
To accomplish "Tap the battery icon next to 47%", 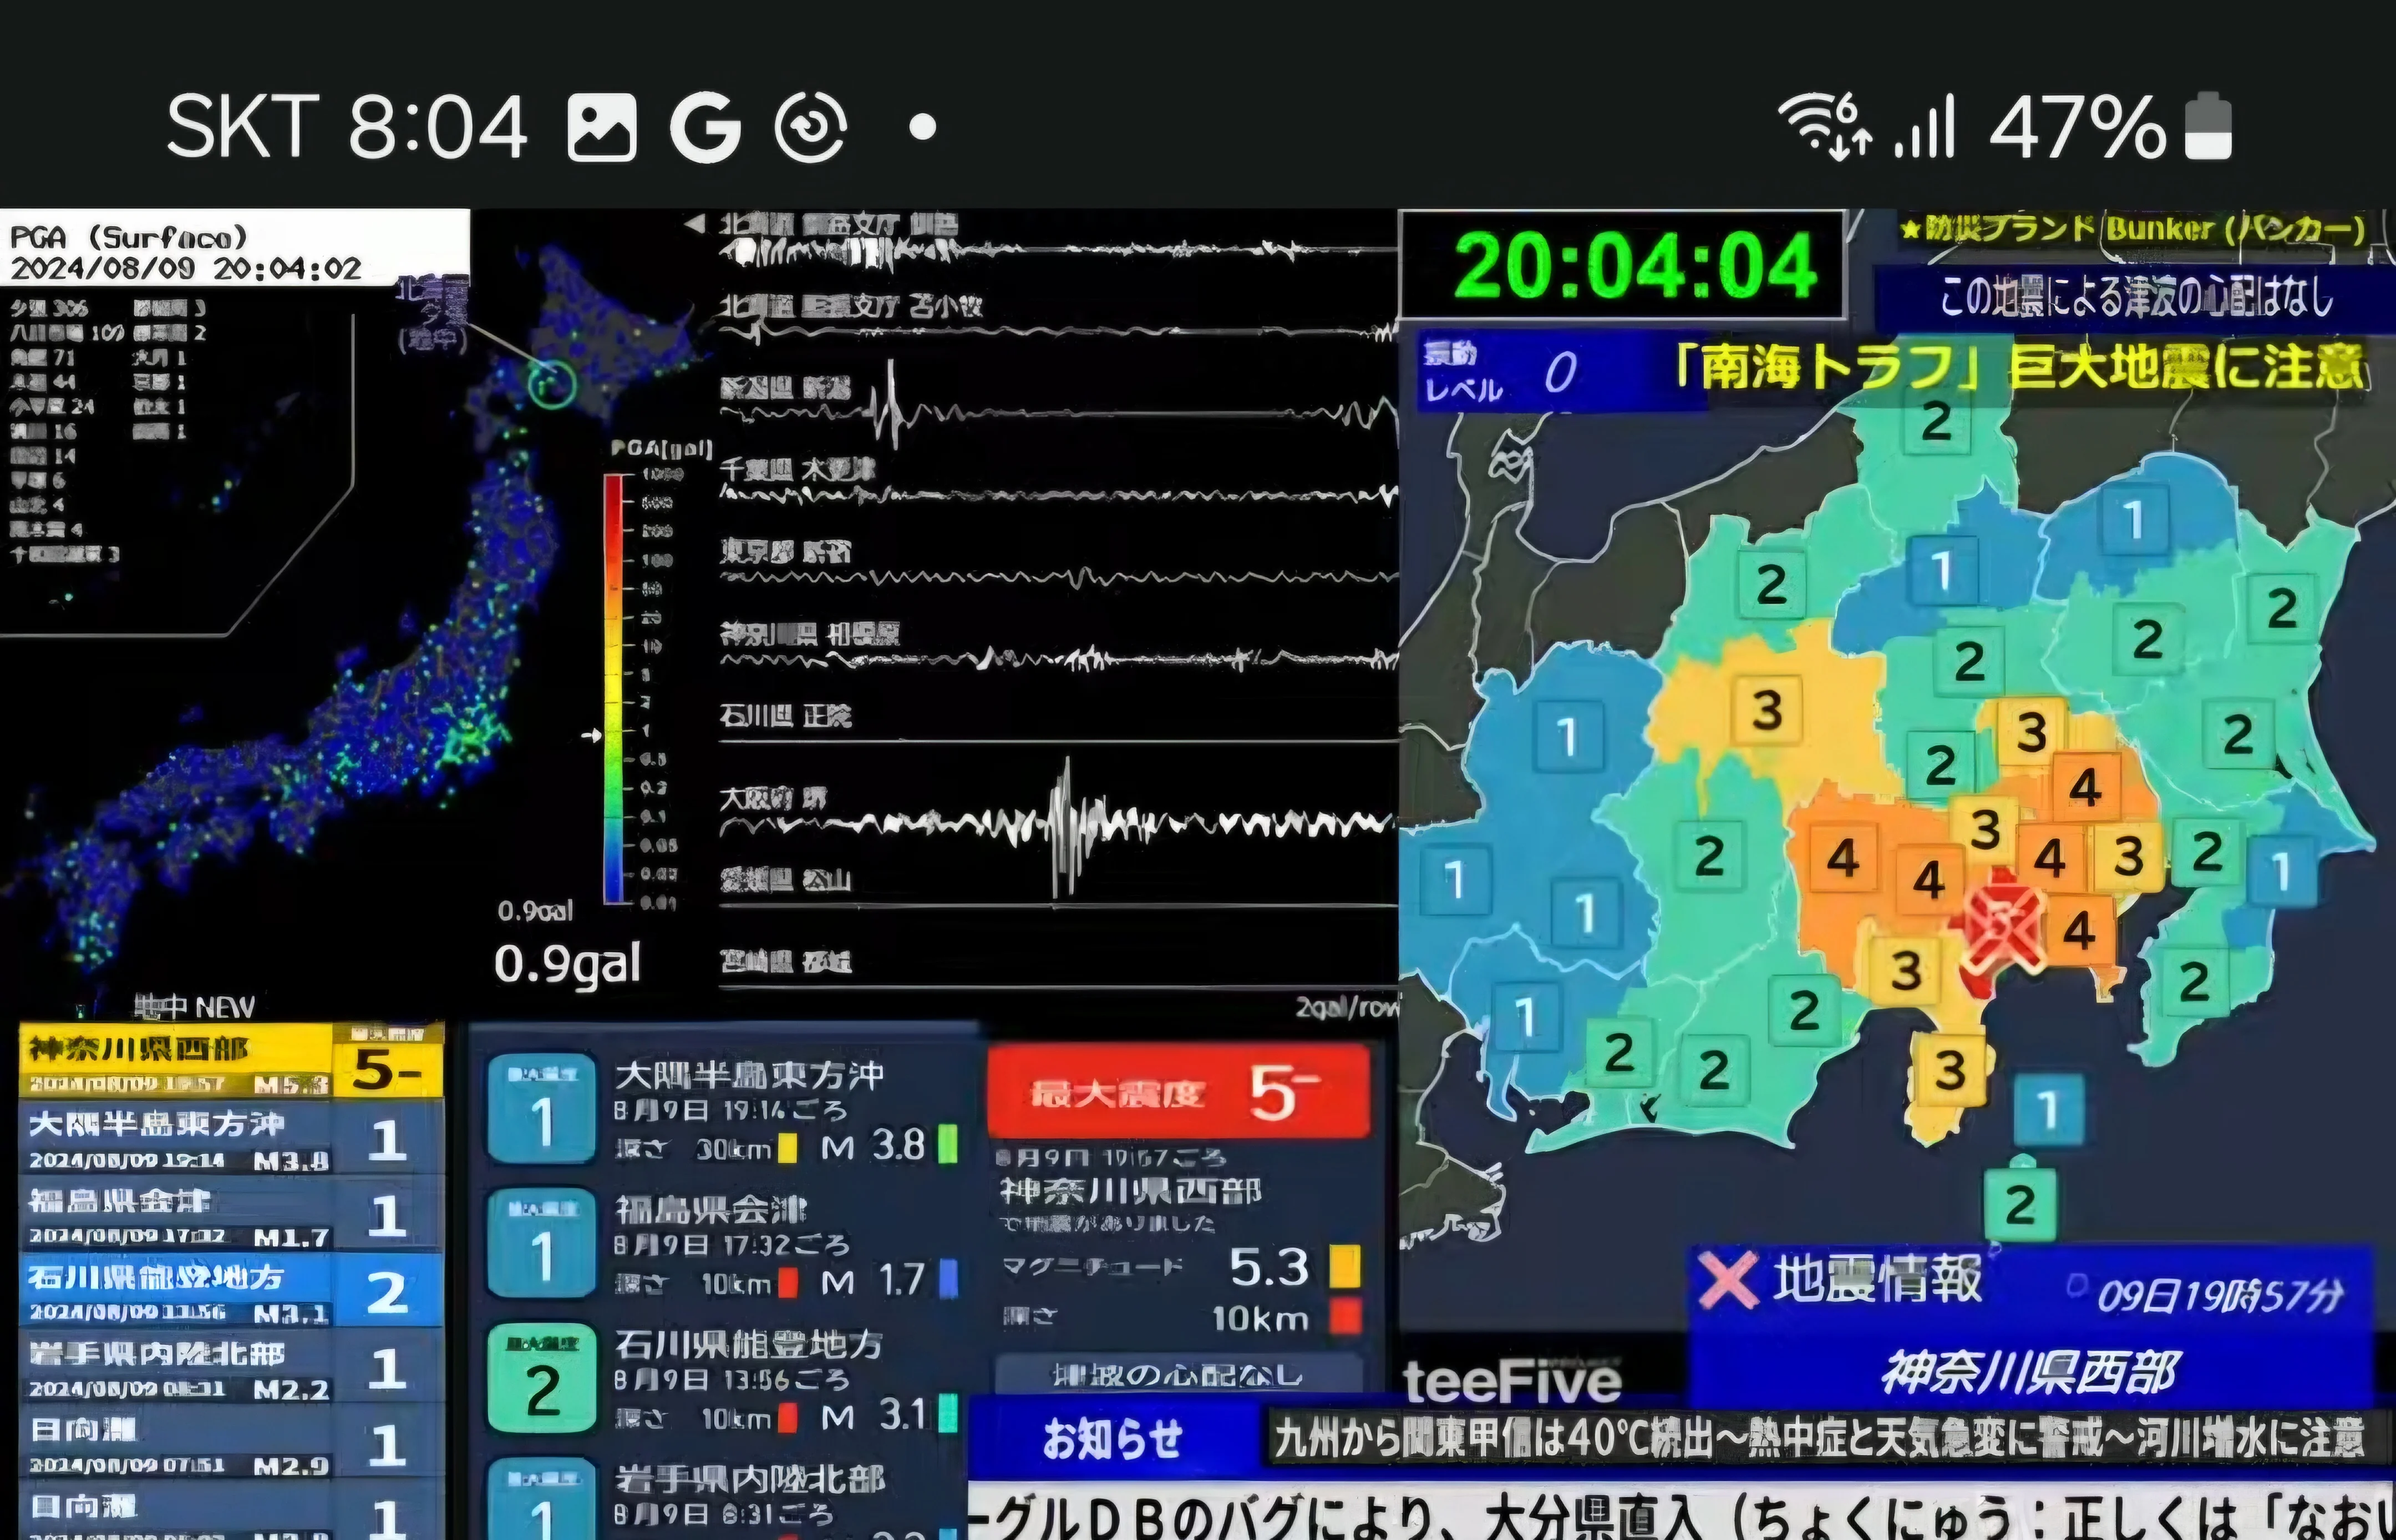I will 2208,127.
